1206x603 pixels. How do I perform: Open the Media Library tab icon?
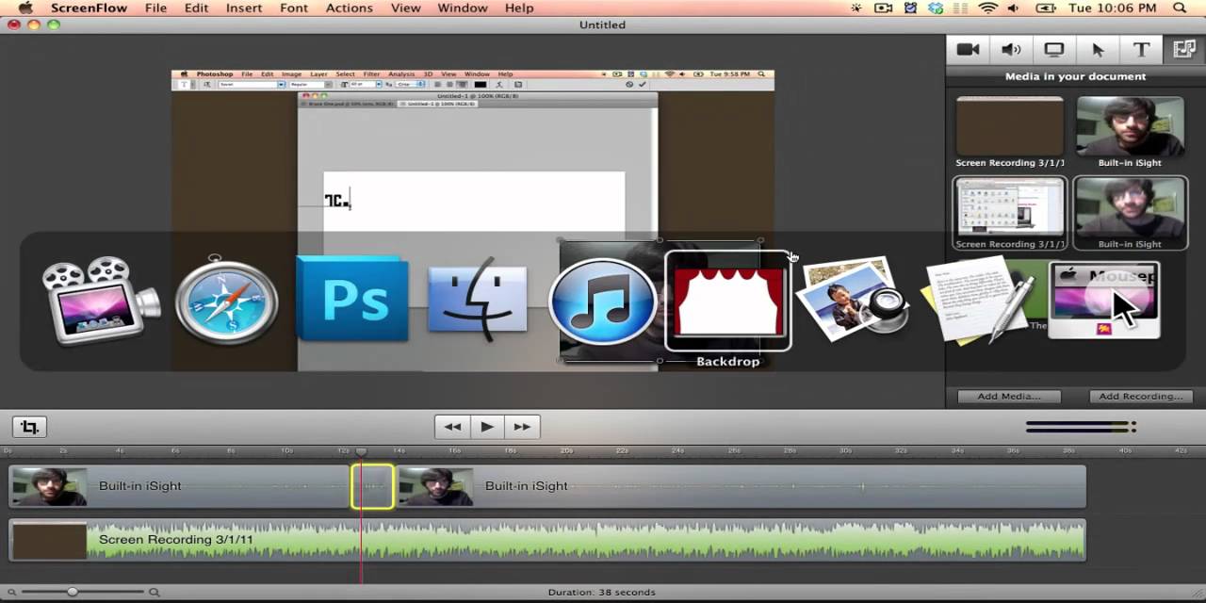[x=1184, y=50]
